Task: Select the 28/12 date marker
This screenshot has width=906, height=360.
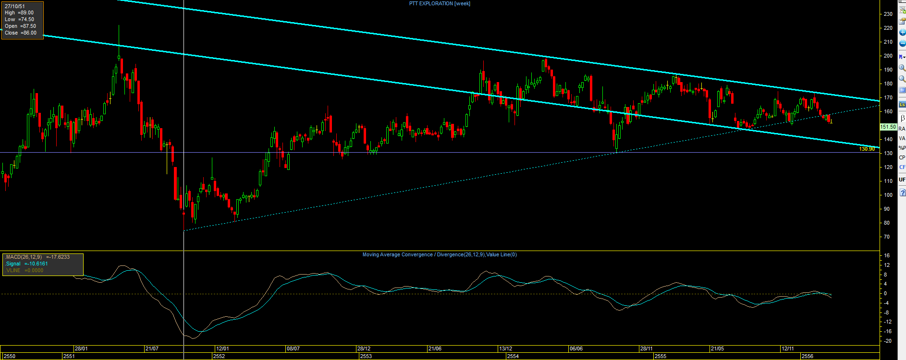Action: [364, 348]
